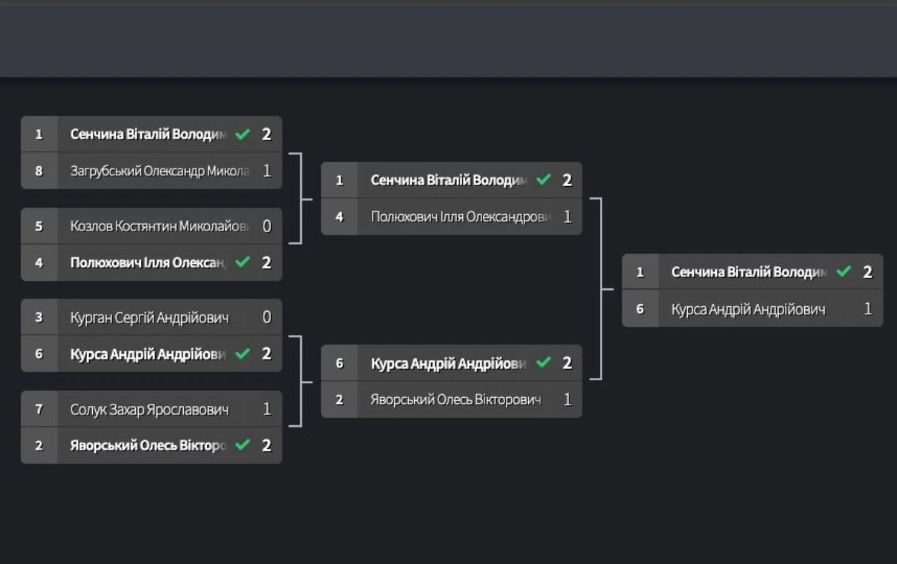Viewport: 897px width, 564px height.
Task: Click seed 7 badge of Солук Захар
Action: [x=39, y=409]
